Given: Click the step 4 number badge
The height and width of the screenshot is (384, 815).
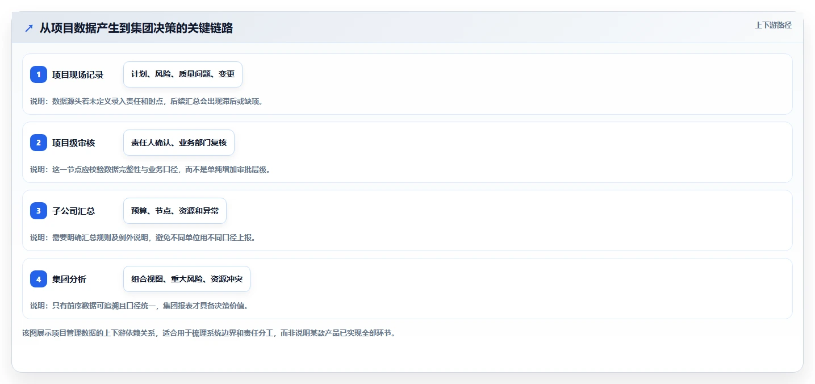Looking at the screenshot, I should click(x=39, y=279).
